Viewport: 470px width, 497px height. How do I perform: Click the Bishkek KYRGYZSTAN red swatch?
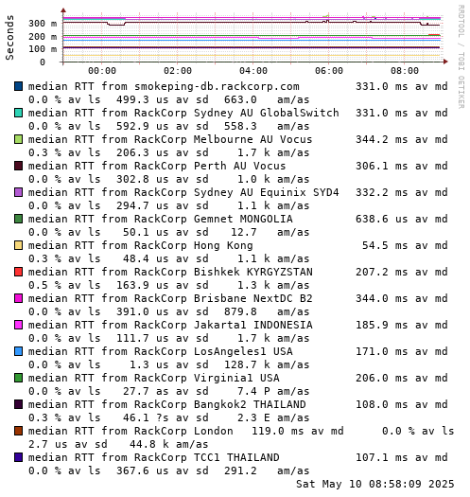coord(18,272)
